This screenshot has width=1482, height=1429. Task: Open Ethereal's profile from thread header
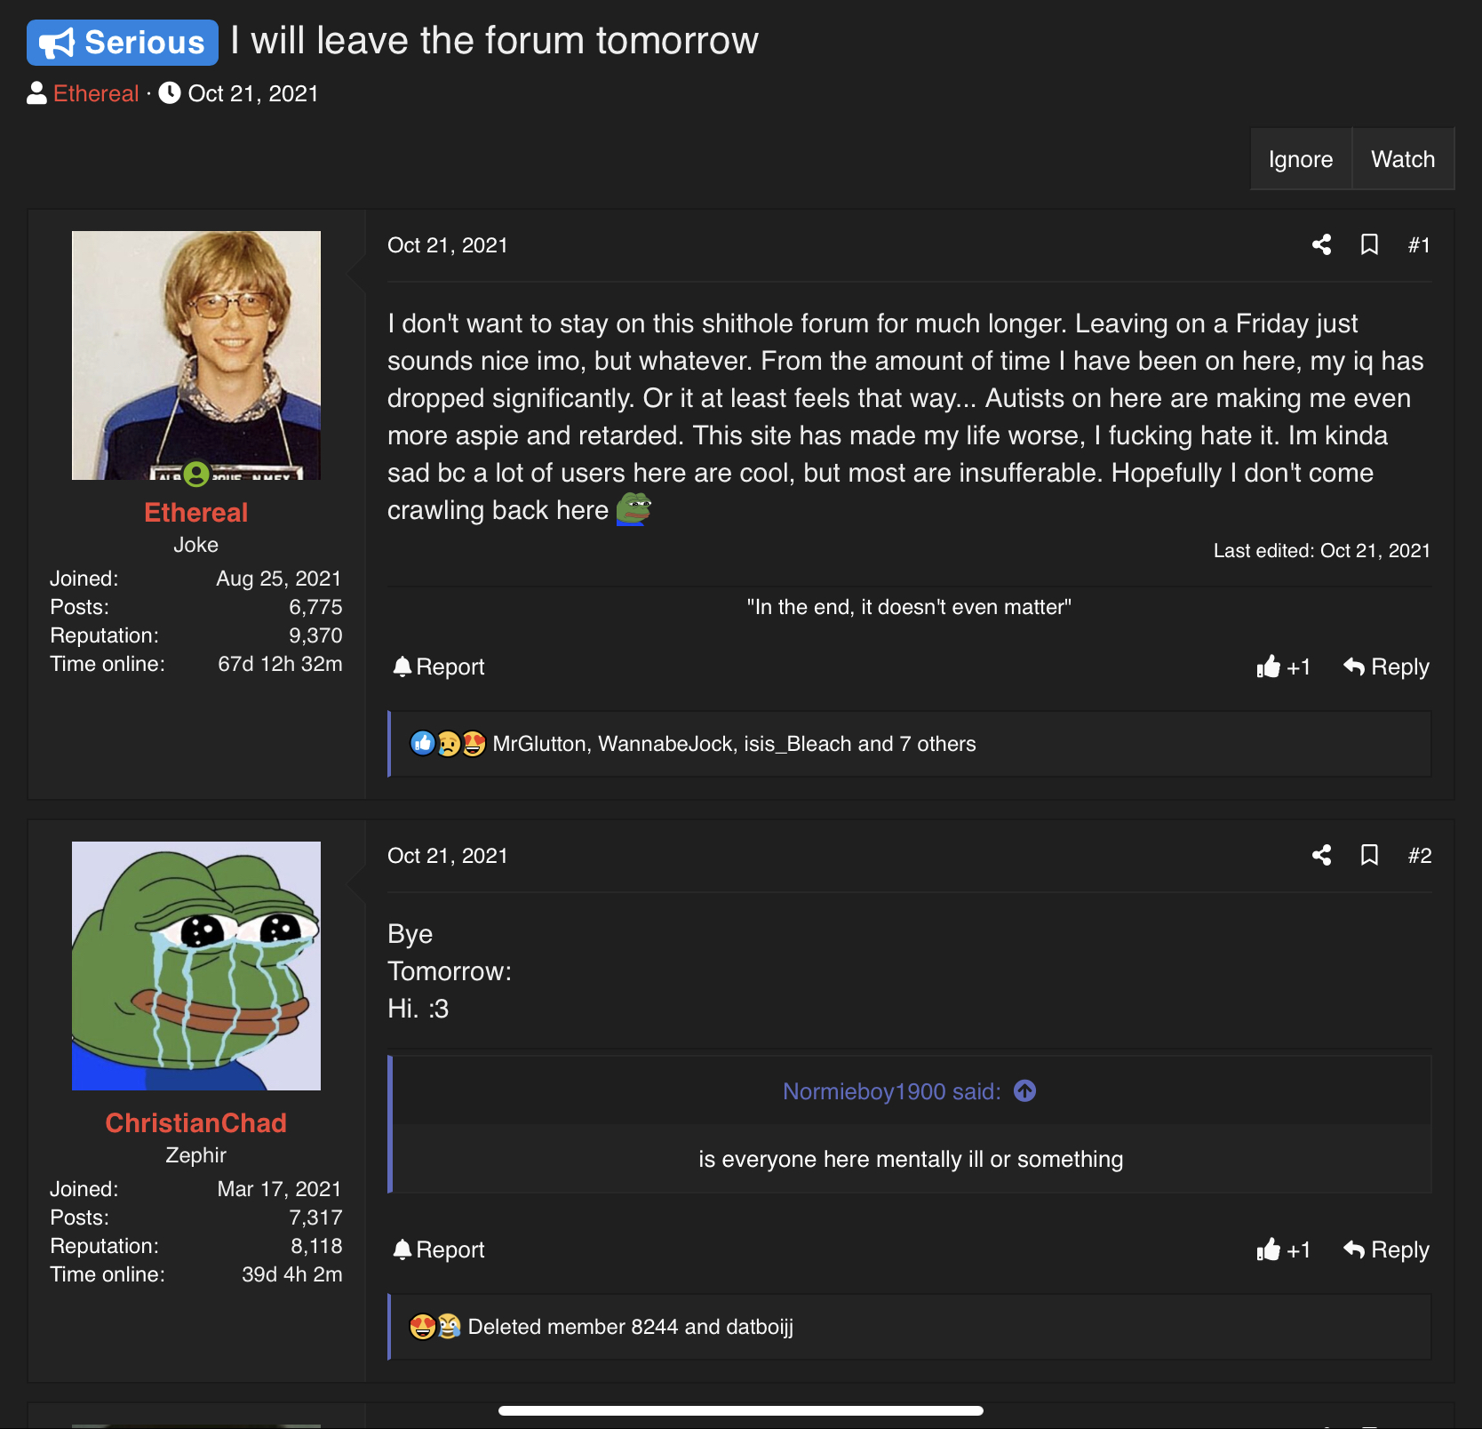(x=96, y=93)
